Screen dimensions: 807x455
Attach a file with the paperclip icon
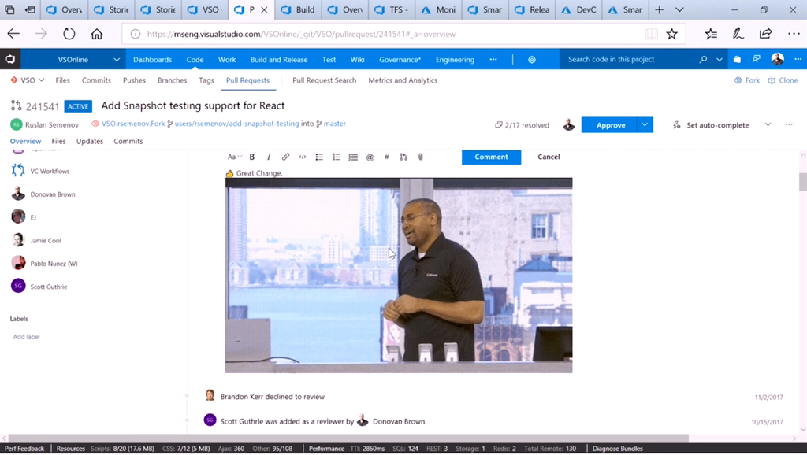421,157
